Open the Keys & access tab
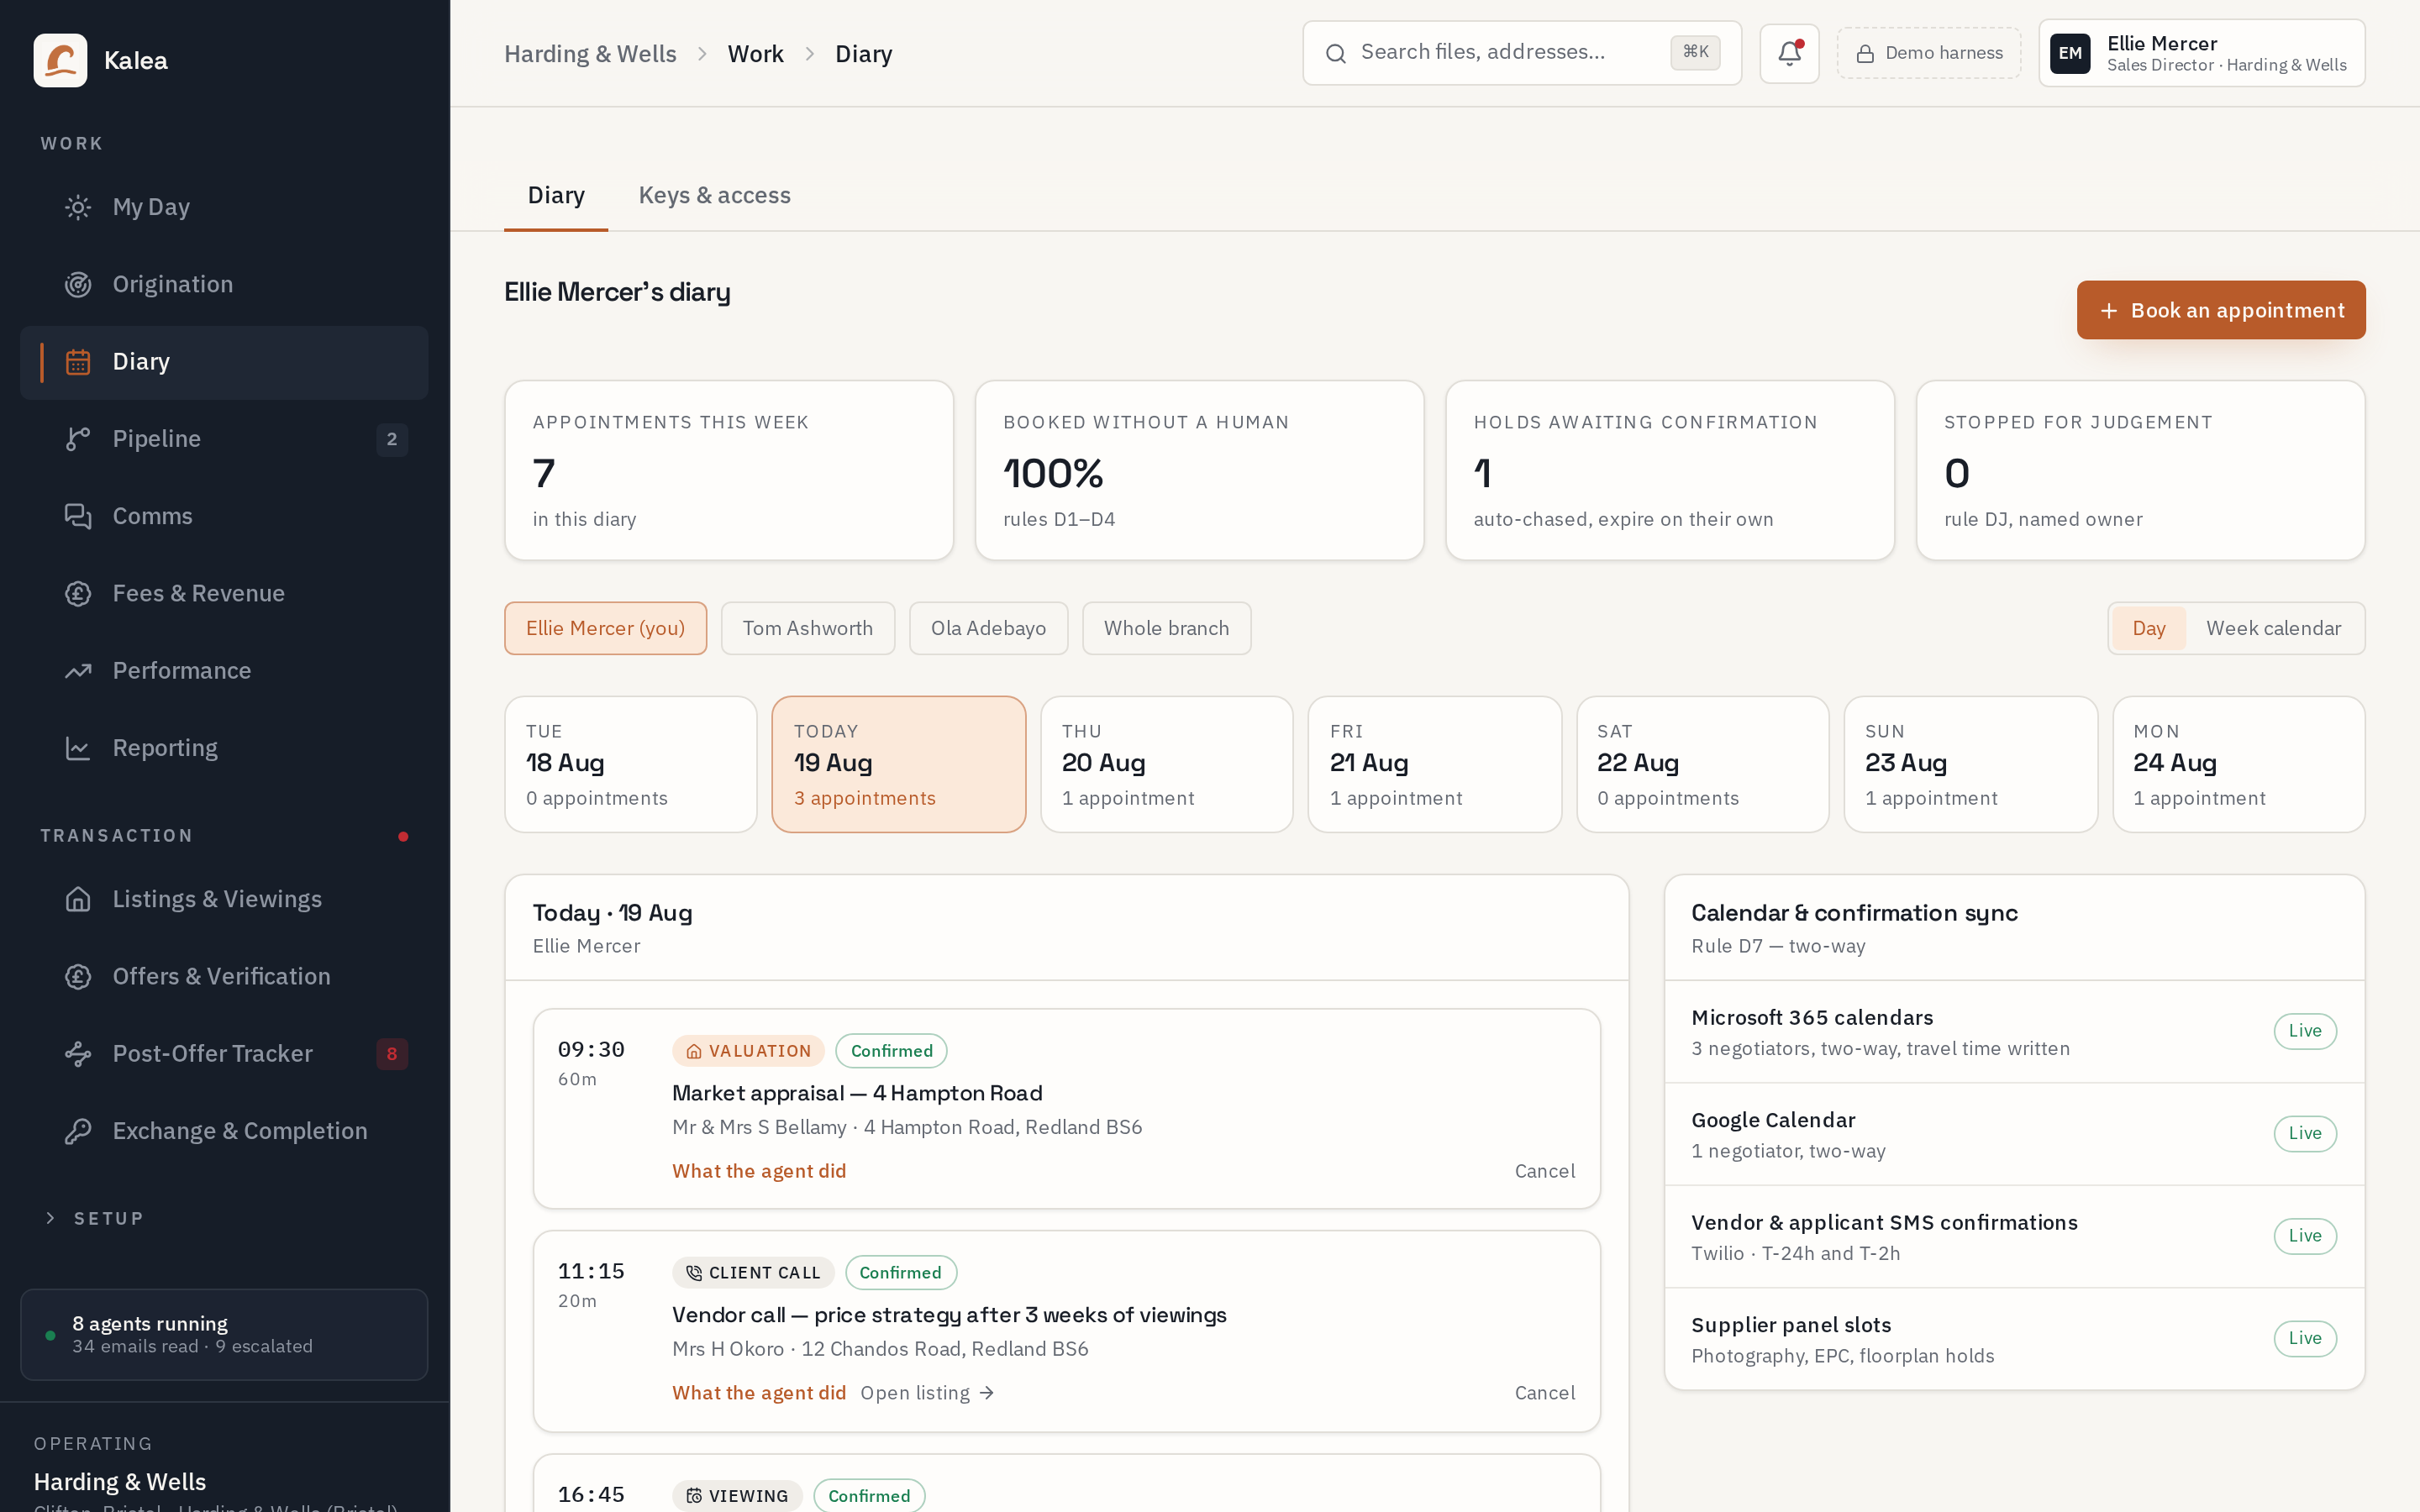The height and width of the screenshot is (1512, 2420). [x=714, y=196]
